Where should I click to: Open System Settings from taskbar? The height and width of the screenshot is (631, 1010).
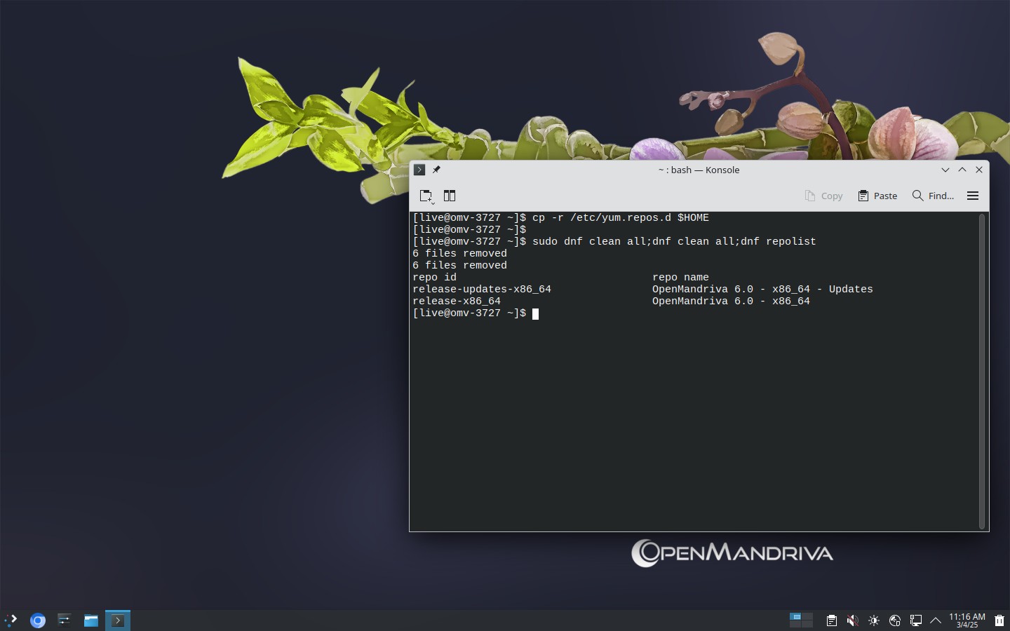(x=64, y=620)
